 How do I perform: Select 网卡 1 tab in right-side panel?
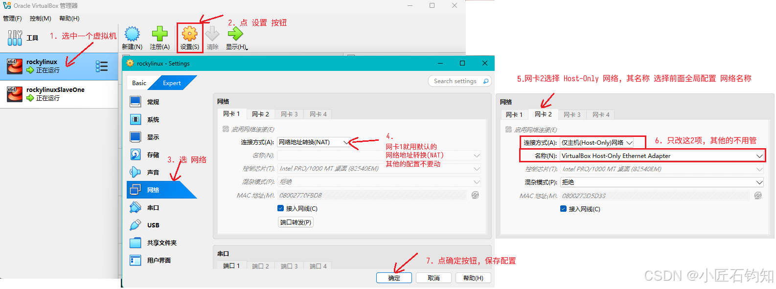click(x=514, y=114)
